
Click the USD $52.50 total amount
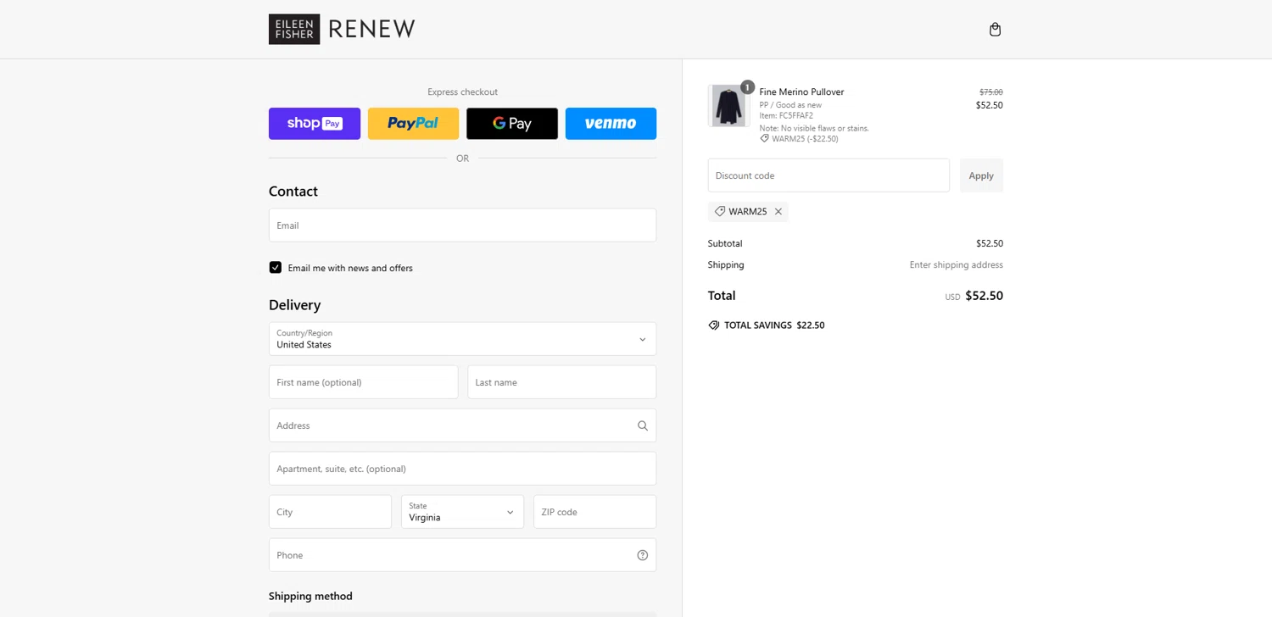tap(974, 296)
